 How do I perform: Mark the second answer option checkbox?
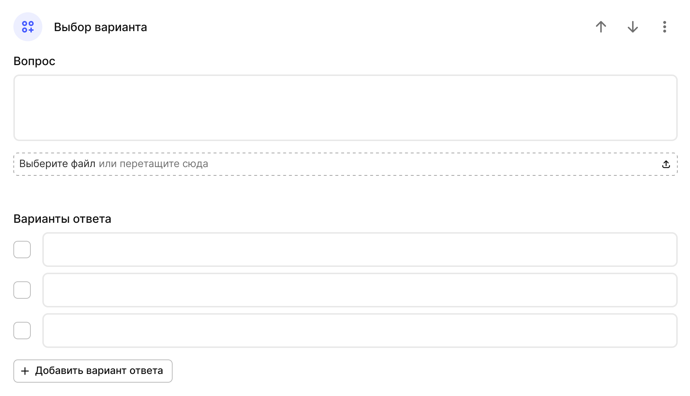click(x=22, y=290)
